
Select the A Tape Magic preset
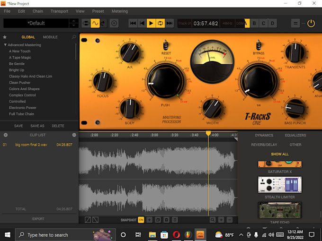tap(20, 58)
